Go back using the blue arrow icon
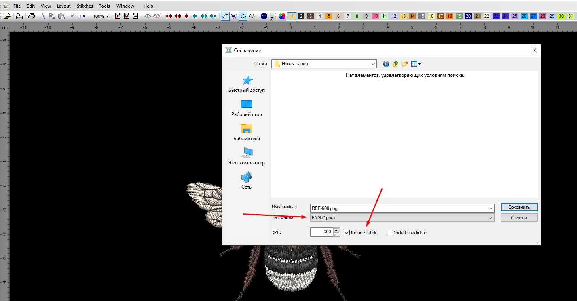 click(386, 64)
